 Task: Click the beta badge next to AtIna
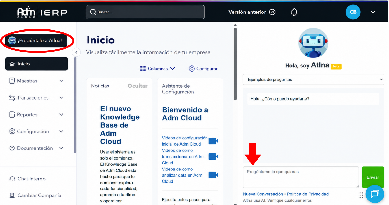tap(336, 66)
